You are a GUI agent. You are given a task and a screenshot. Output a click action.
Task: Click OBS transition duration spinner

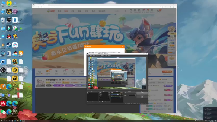click(x=135, y=95)
